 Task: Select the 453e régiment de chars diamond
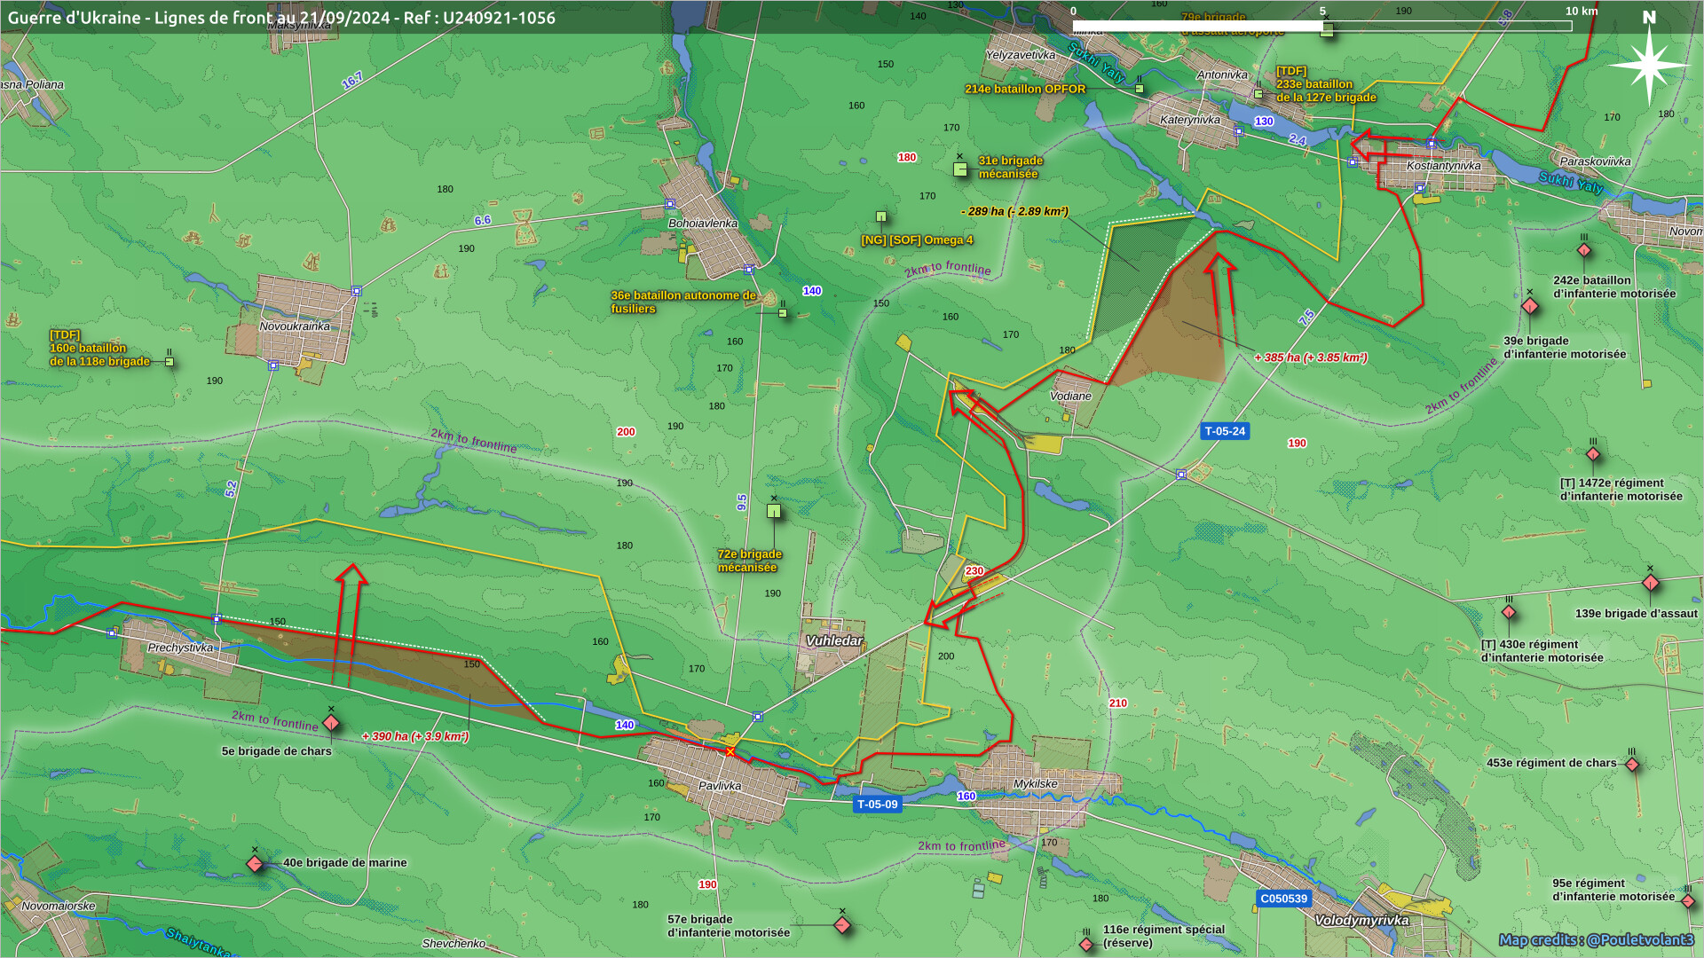tap(1631, 764)
